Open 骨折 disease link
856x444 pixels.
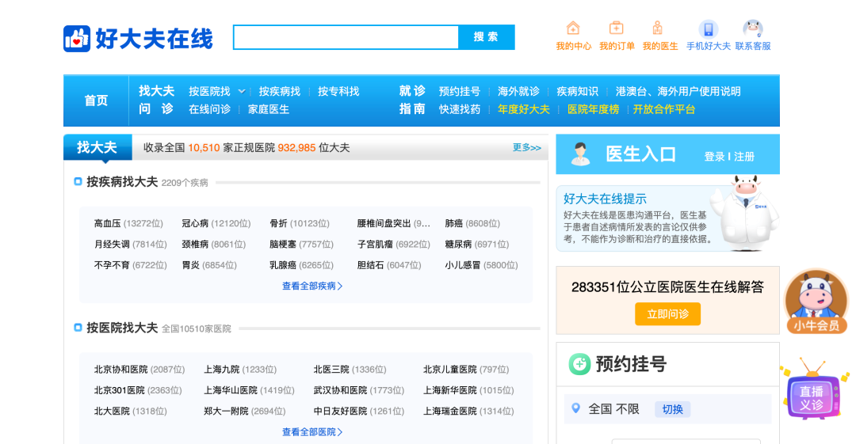tap(278, 223)
